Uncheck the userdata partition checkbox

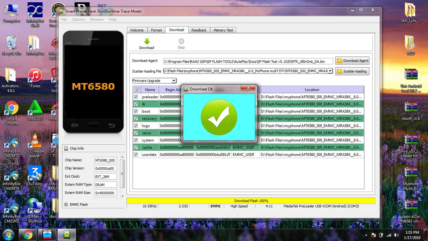[136, 155]
